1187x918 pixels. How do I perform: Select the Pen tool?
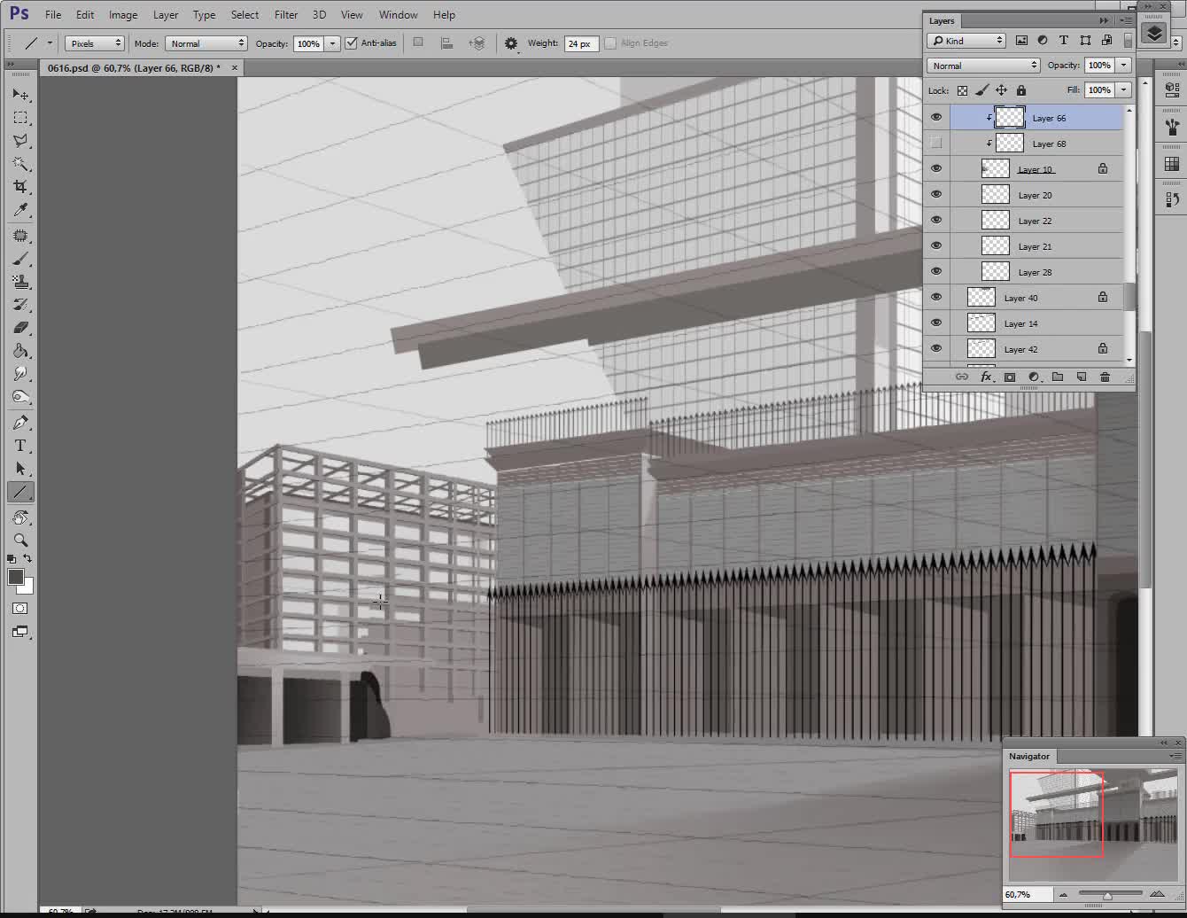pyautogui.click(x=19, y=423)
